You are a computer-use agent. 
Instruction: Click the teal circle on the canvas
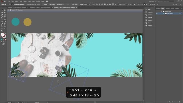(x=15, y=22)
